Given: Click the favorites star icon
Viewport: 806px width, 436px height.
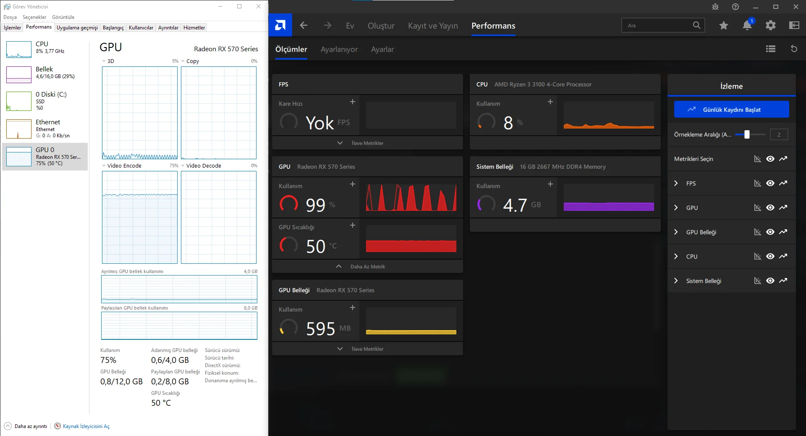Looking at the screenshot, I should [723, 25].
